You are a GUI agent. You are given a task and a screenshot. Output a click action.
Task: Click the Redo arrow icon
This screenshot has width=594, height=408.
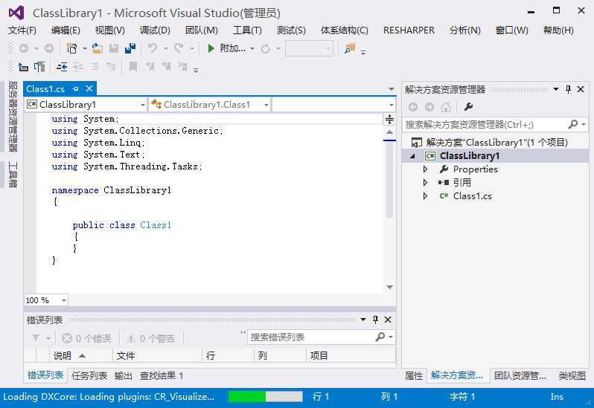pyautogui.click(x=179, y=48)
